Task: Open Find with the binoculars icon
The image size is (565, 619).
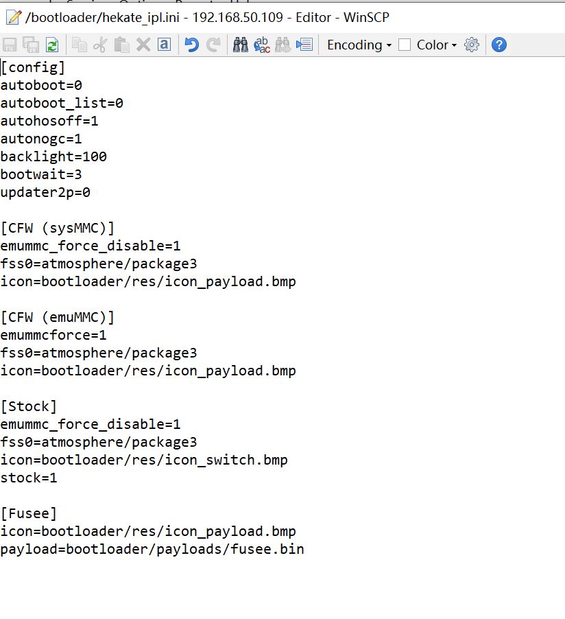Action: click(x=240, y=45)
